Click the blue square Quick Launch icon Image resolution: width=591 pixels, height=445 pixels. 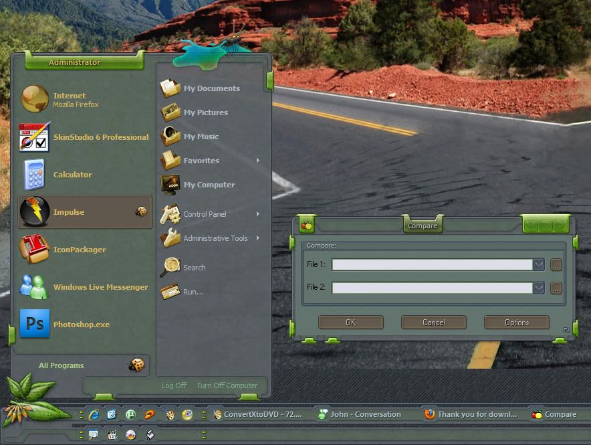coord(112,415)
